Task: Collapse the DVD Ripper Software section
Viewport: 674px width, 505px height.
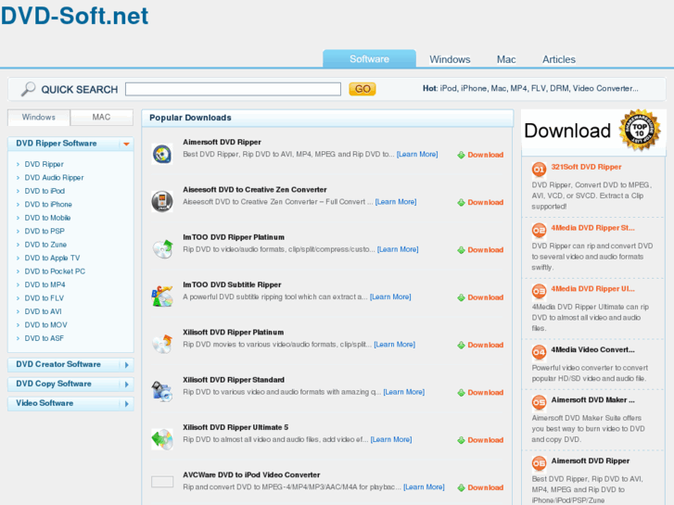Action: tap(127, 145)
